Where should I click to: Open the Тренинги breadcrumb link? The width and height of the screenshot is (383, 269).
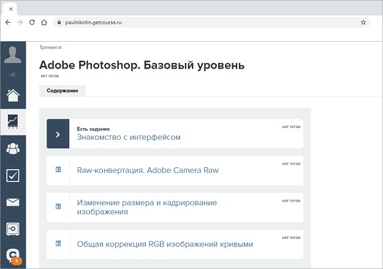(x=50, y=47)
